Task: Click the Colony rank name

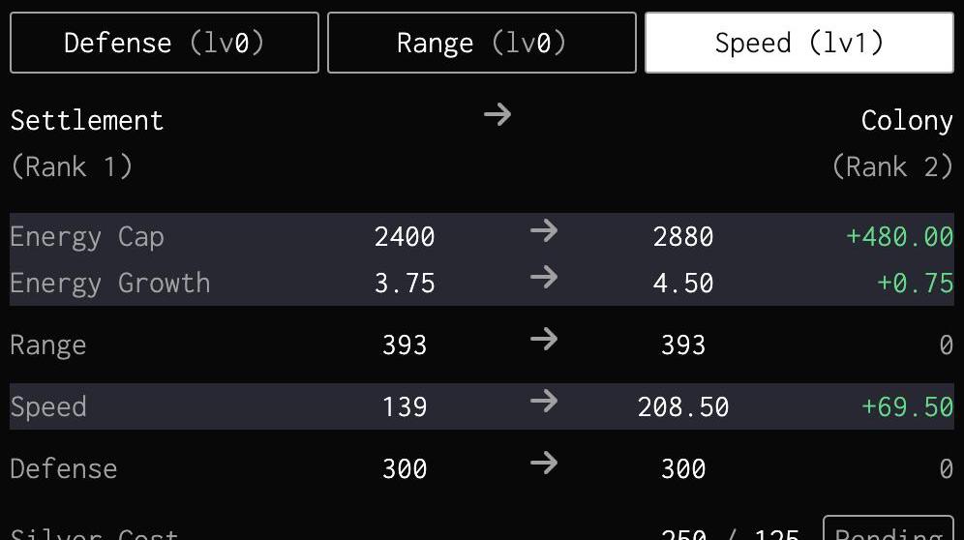Action: click(907, 121)
